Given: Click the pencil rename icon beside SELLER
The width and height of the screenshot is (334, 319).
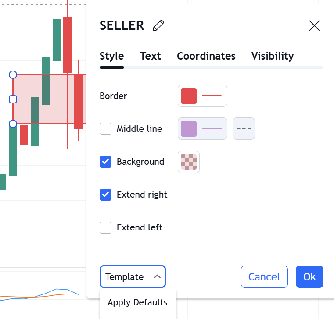Looking at the screenshot, I should tap(158, 25).
